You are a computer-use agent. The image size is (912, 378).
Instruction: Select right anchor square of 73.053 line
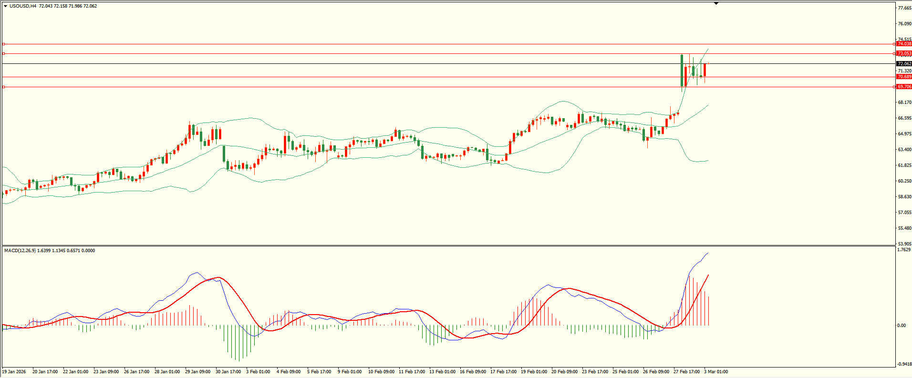tap(893, 53)
